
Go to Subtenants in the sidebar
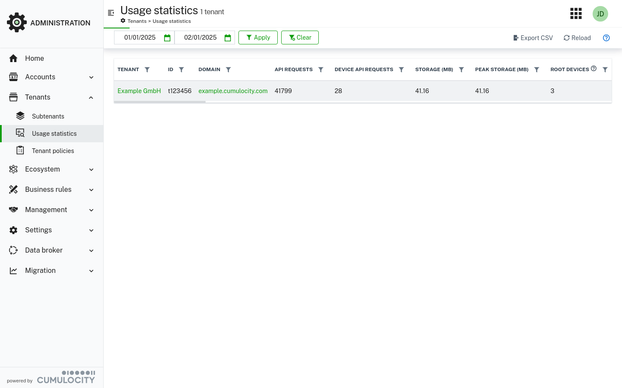(48, 116)
